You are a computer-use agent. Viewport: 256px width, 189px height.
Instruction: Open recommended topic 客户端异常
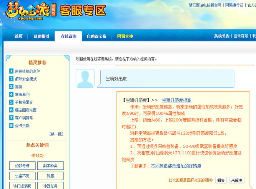24,118
